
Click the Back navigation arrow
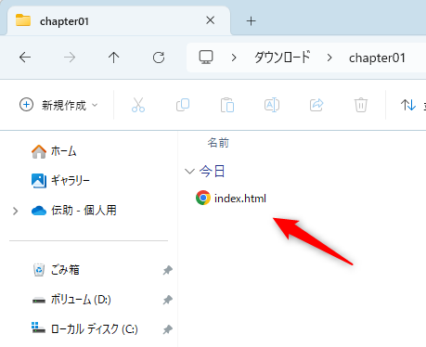point(25,58)
